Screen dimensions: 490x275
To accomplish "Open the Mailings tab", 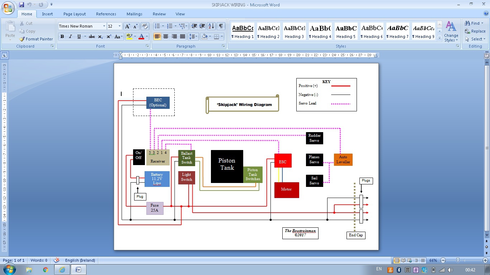I will 134,14.
